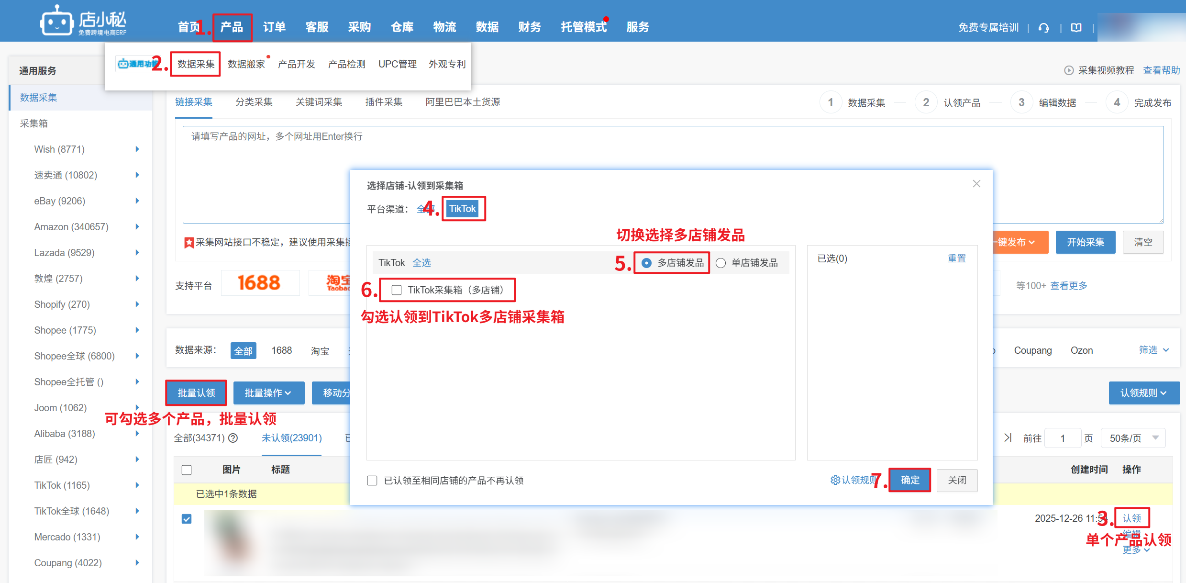
Task: Open the help book icon in header
Action: tap(1076, 28)
